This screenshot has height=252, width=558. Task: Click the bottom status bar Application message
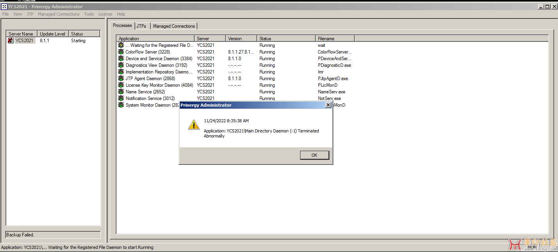(x=77, y=247)
